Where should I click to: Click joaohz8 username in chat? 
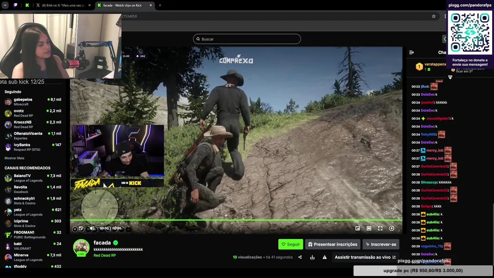pyautogui.click(x=428, y=103)
